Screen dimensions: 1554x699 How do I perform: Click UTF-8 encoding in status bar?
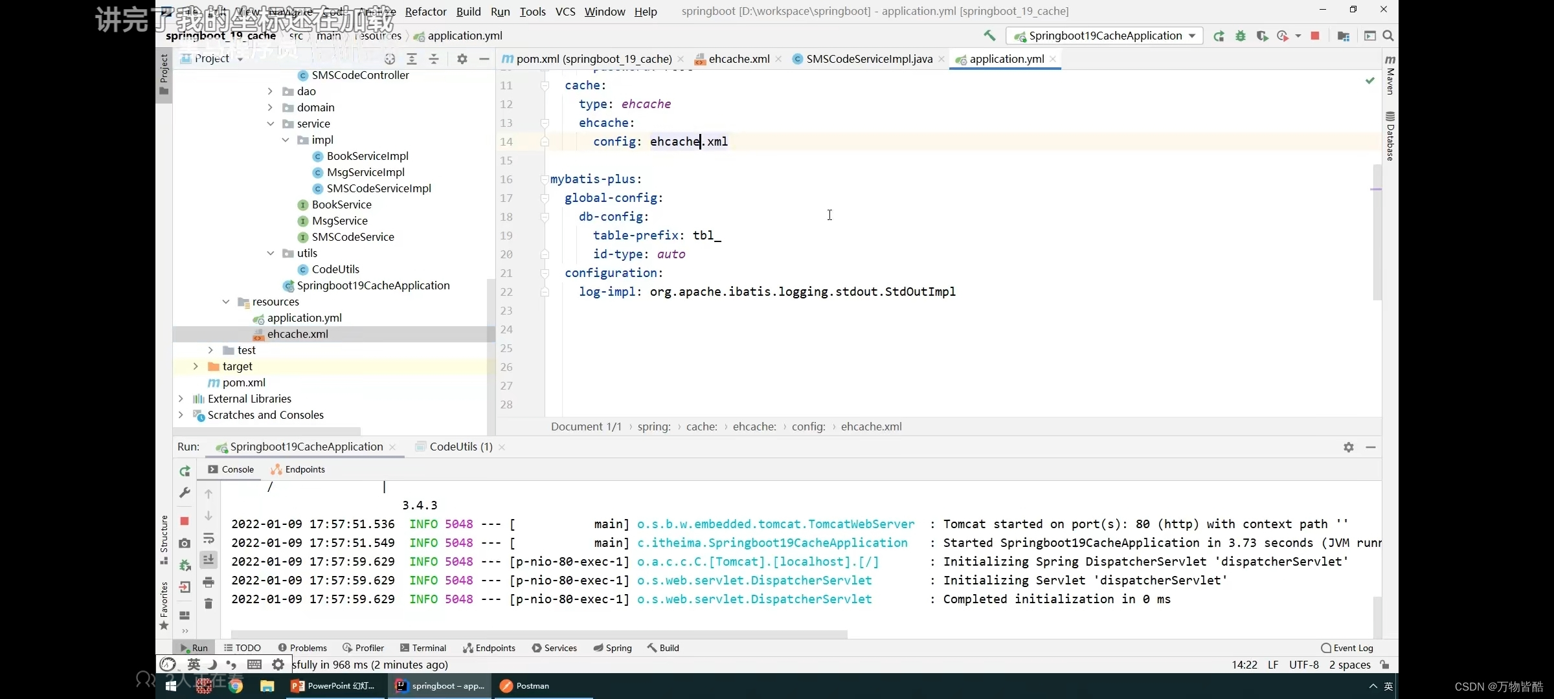click(x=1303, y=665)
